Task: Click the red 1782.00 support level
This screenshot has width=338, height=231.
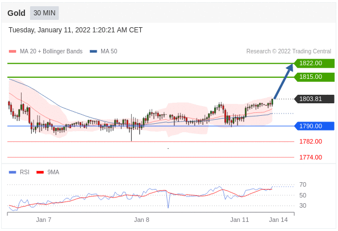Action: pos(311,141)
